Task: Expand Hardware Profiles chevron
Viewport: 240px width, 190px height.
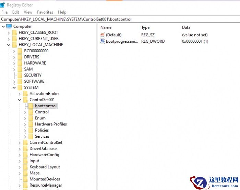Action: coord(25,124)
